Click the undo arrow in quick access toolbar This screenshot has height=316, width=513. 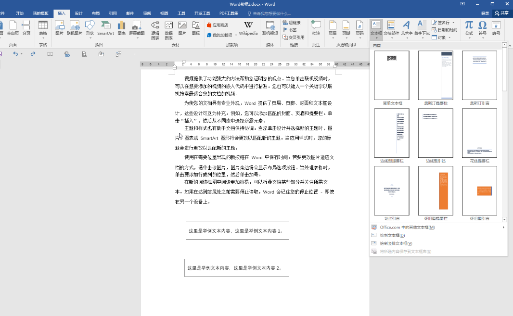(15, 54)
